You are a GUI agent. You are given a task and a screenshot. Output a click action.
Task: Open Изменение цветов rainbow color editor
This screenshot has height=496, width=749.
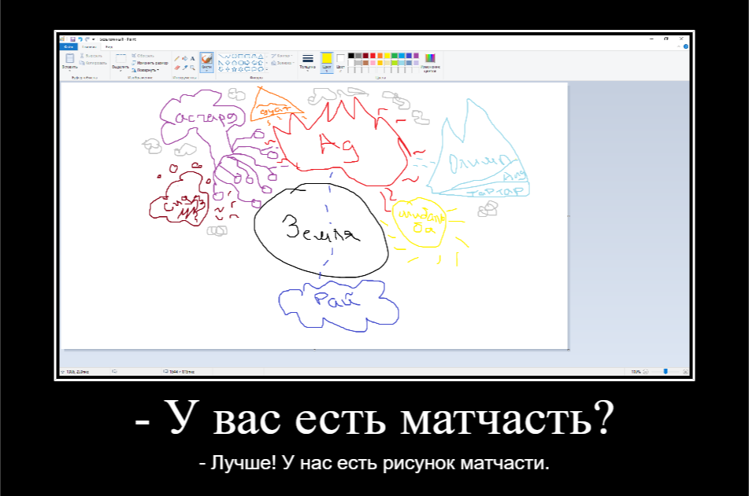point(430,62)
